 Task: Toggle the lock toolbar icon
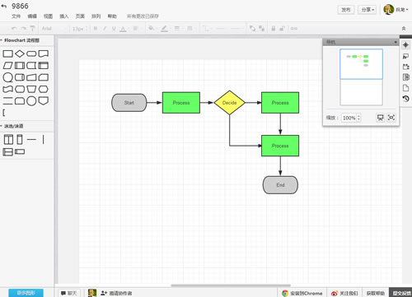[x=274, y=28]
